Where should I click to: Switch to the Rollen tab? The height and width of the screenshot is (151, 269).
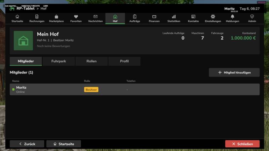[x=91, y=61]
